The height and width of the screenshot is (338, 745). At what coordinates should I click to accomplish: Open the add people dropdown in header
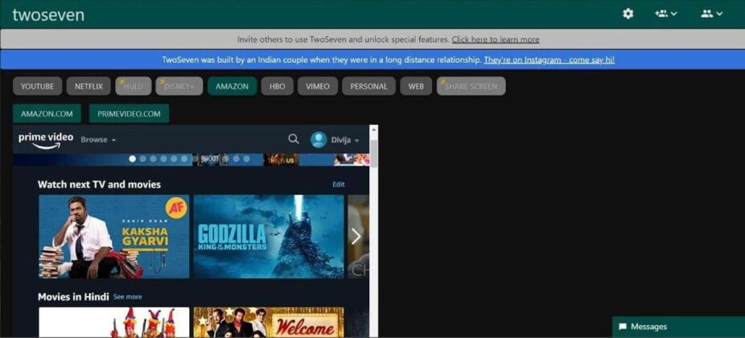[x=665, y=14]
